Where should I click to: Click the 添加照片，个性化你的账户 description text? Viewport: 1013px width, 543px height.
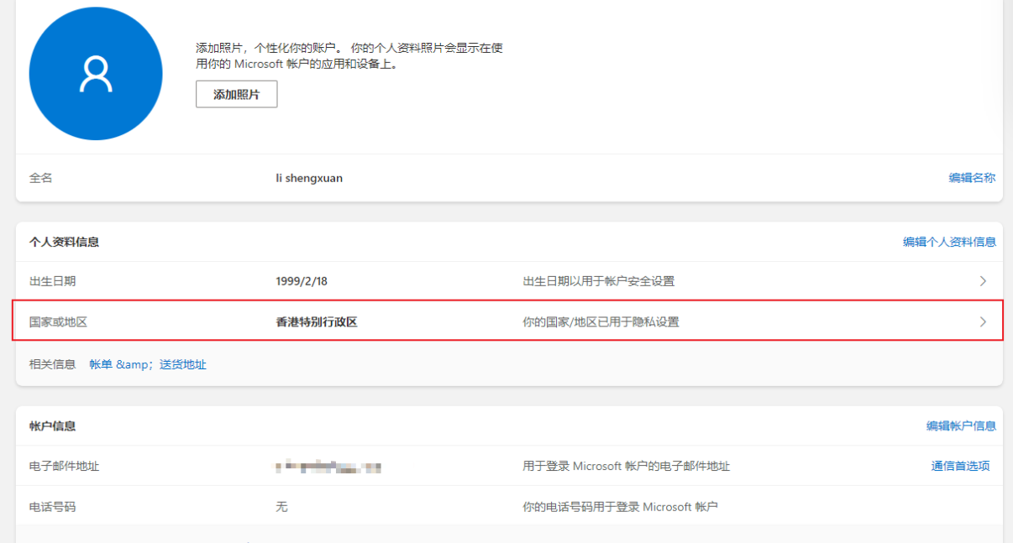[x=349, y=55]
